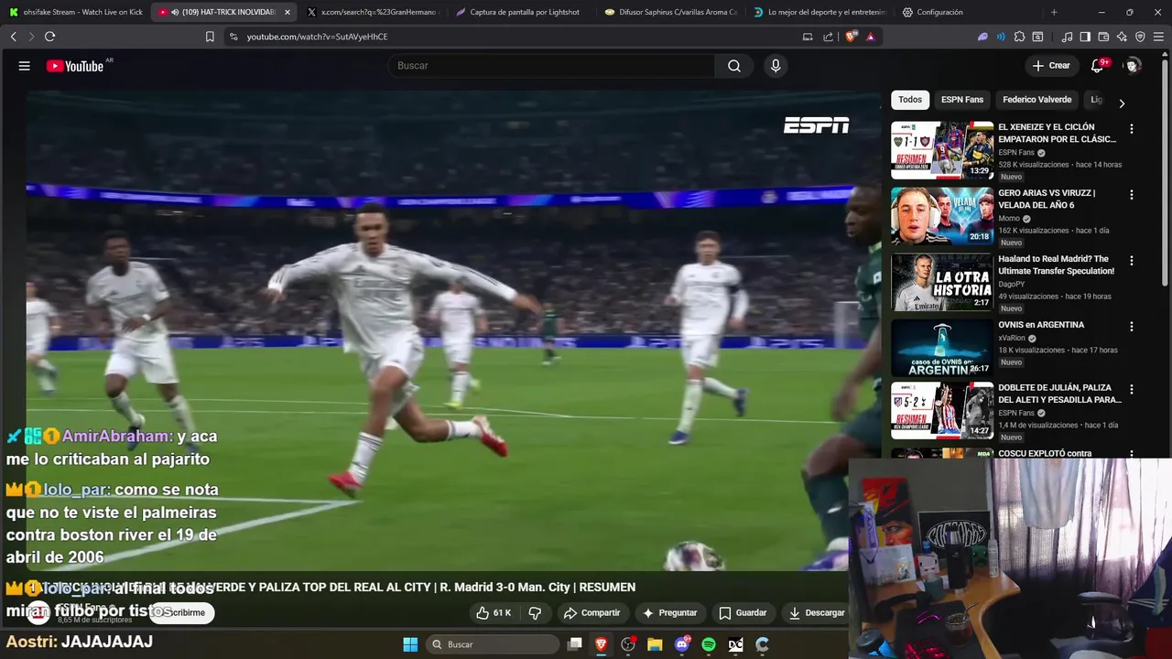The height and width of the screenshot is (659, 1172).
Task: Open the browser extensions puzzle icon
Action: click(1019, 37)
